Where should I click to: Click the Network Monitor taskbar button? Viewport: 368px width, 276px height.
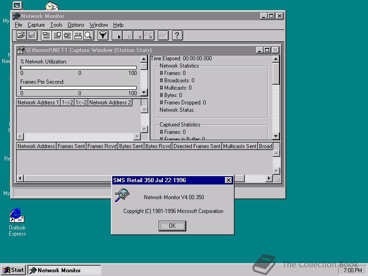(64, 270)
